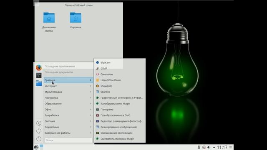Click the Папка «Рабочий стол» widget title
Viewport: 267px width, 150px height.
click(x=79, y=5)
